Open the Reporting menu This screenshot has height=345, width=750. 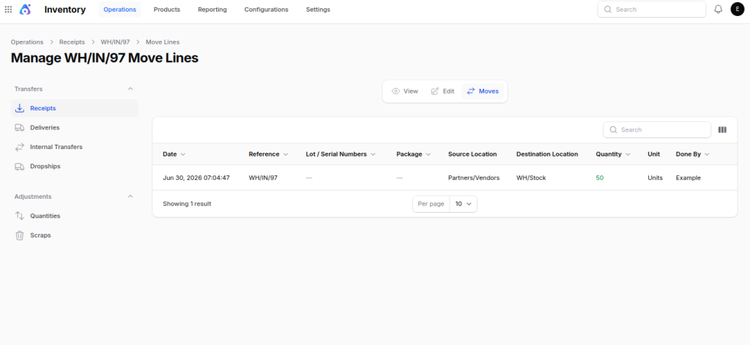[212, 10]
